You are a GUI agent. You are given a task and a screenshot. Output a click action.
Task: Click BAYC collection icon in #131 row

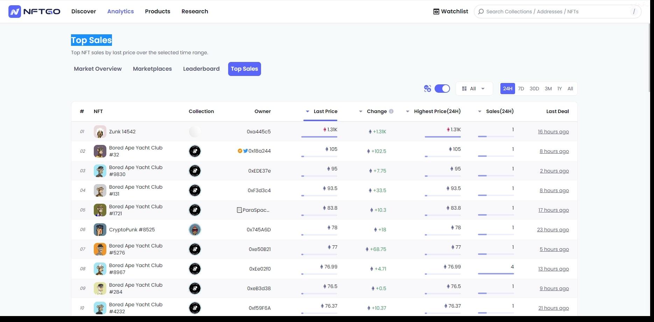pos(195,190)
